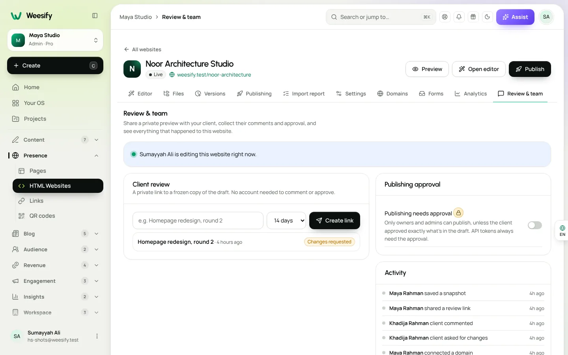
Task: Open the Homepage redesign, round 2 review
Action: click(246, 242)
